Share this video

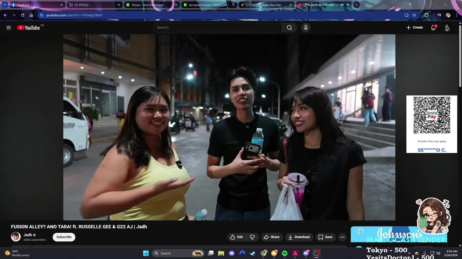click(271, 237)
